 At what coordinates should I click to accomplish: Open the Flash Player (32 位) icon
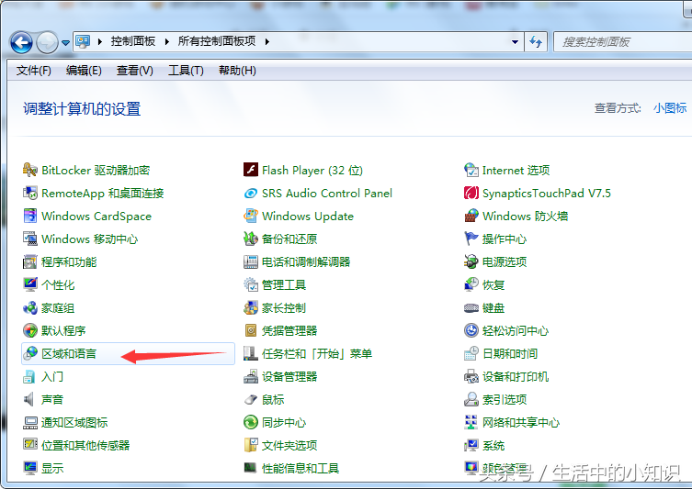click(x=251, y=170)
